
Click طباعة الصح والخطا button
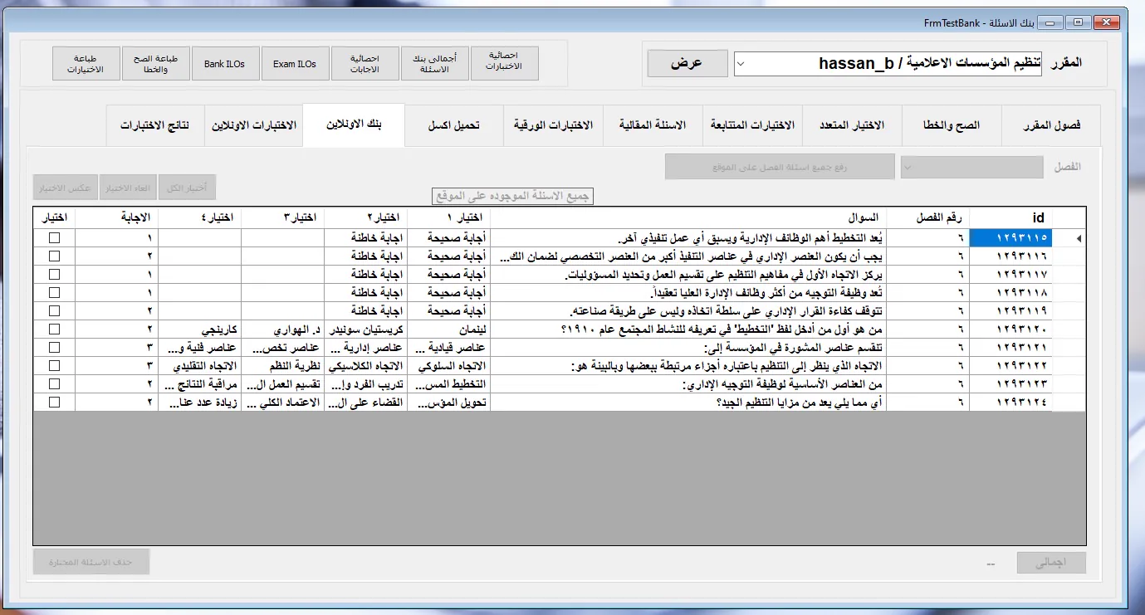[155, 63]
